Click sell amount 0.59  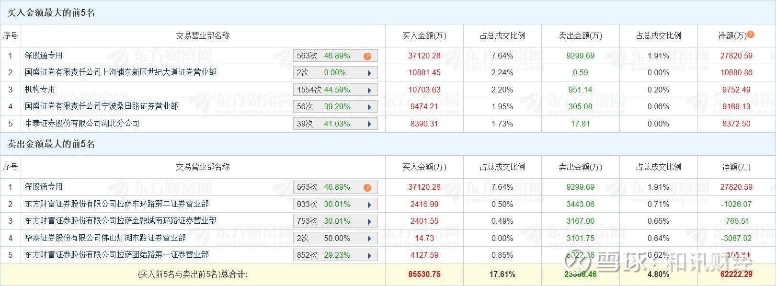pyautogui.click(x=581, y=73)
